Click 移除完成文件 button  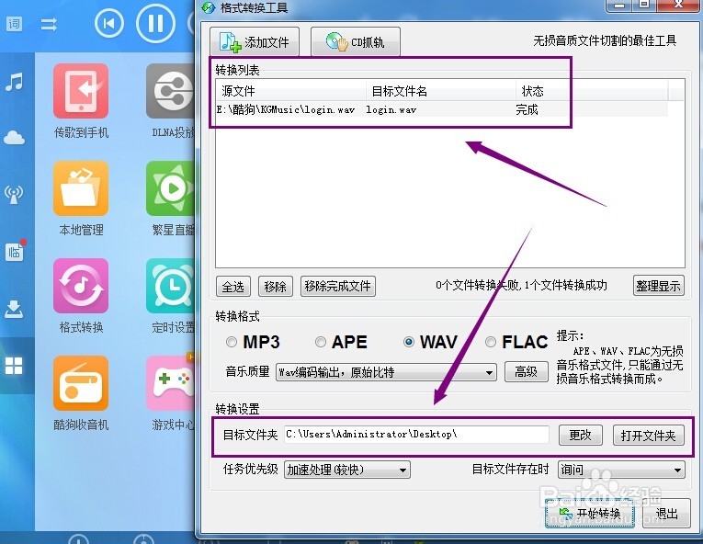(x=337, y=286)
